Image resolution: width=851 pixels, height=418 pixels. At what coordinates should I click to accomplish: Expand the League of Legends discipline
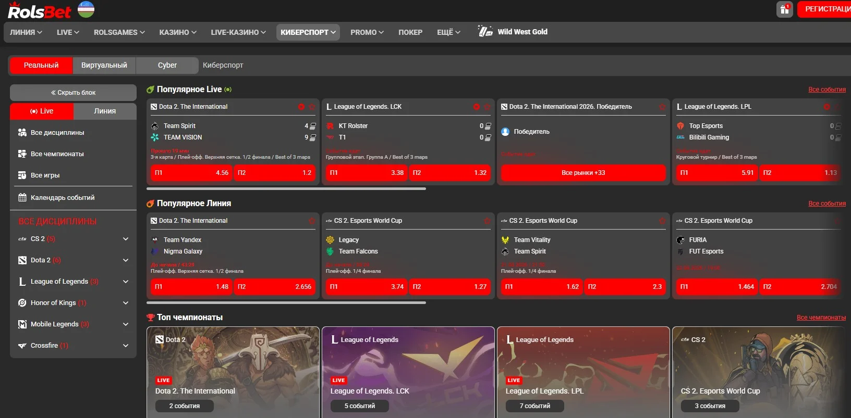click(126, 282)
